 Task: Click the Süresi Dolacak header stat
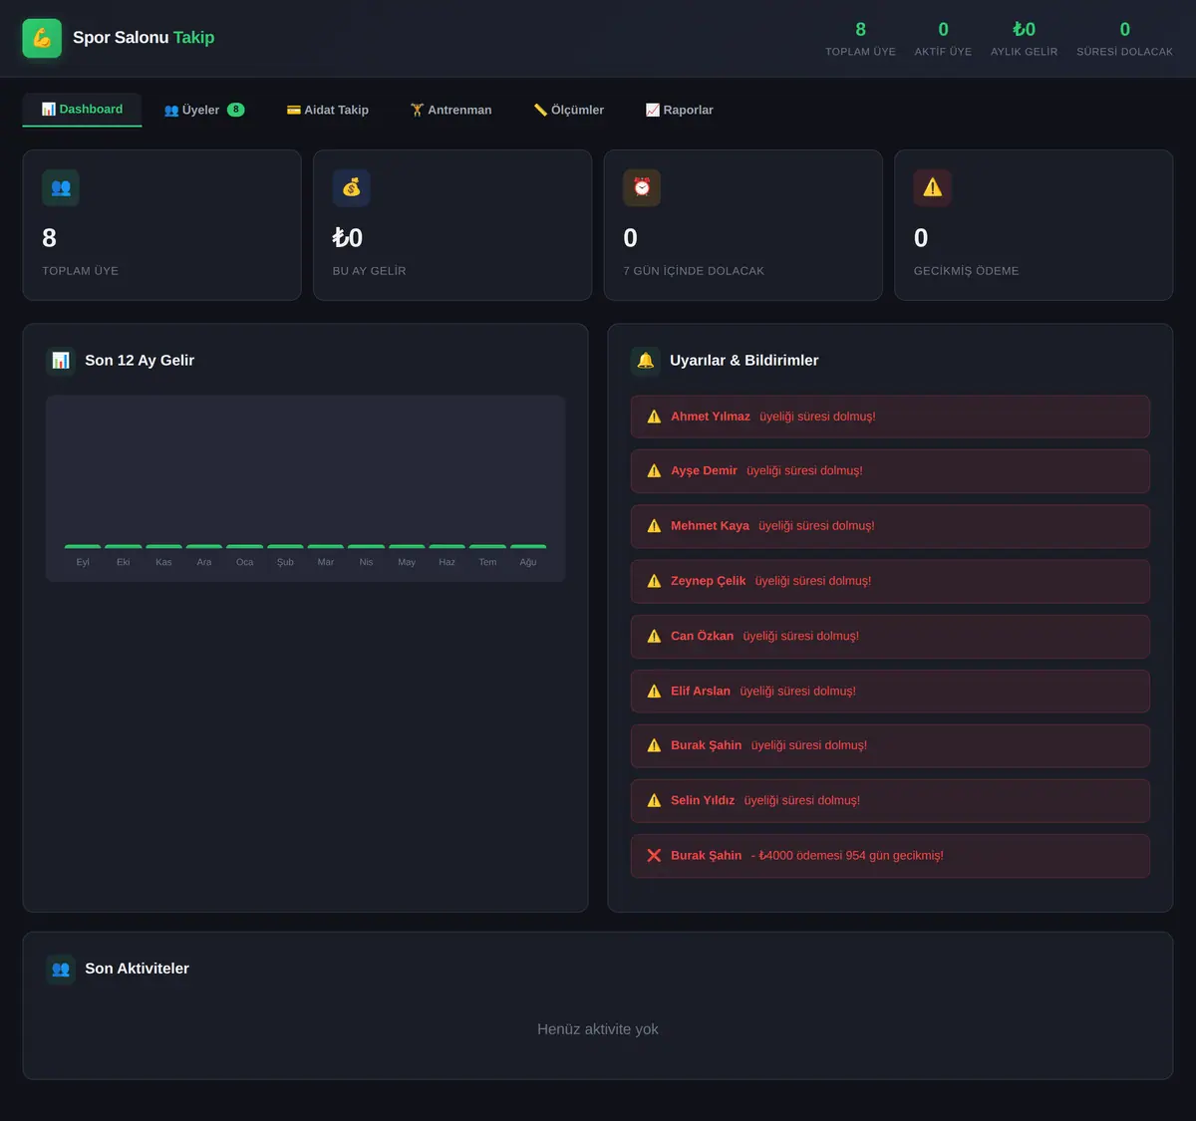(x=1124, y=38)
